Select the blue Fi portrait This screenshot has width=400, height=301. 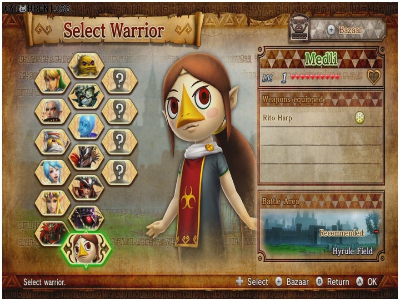point(86,127)
